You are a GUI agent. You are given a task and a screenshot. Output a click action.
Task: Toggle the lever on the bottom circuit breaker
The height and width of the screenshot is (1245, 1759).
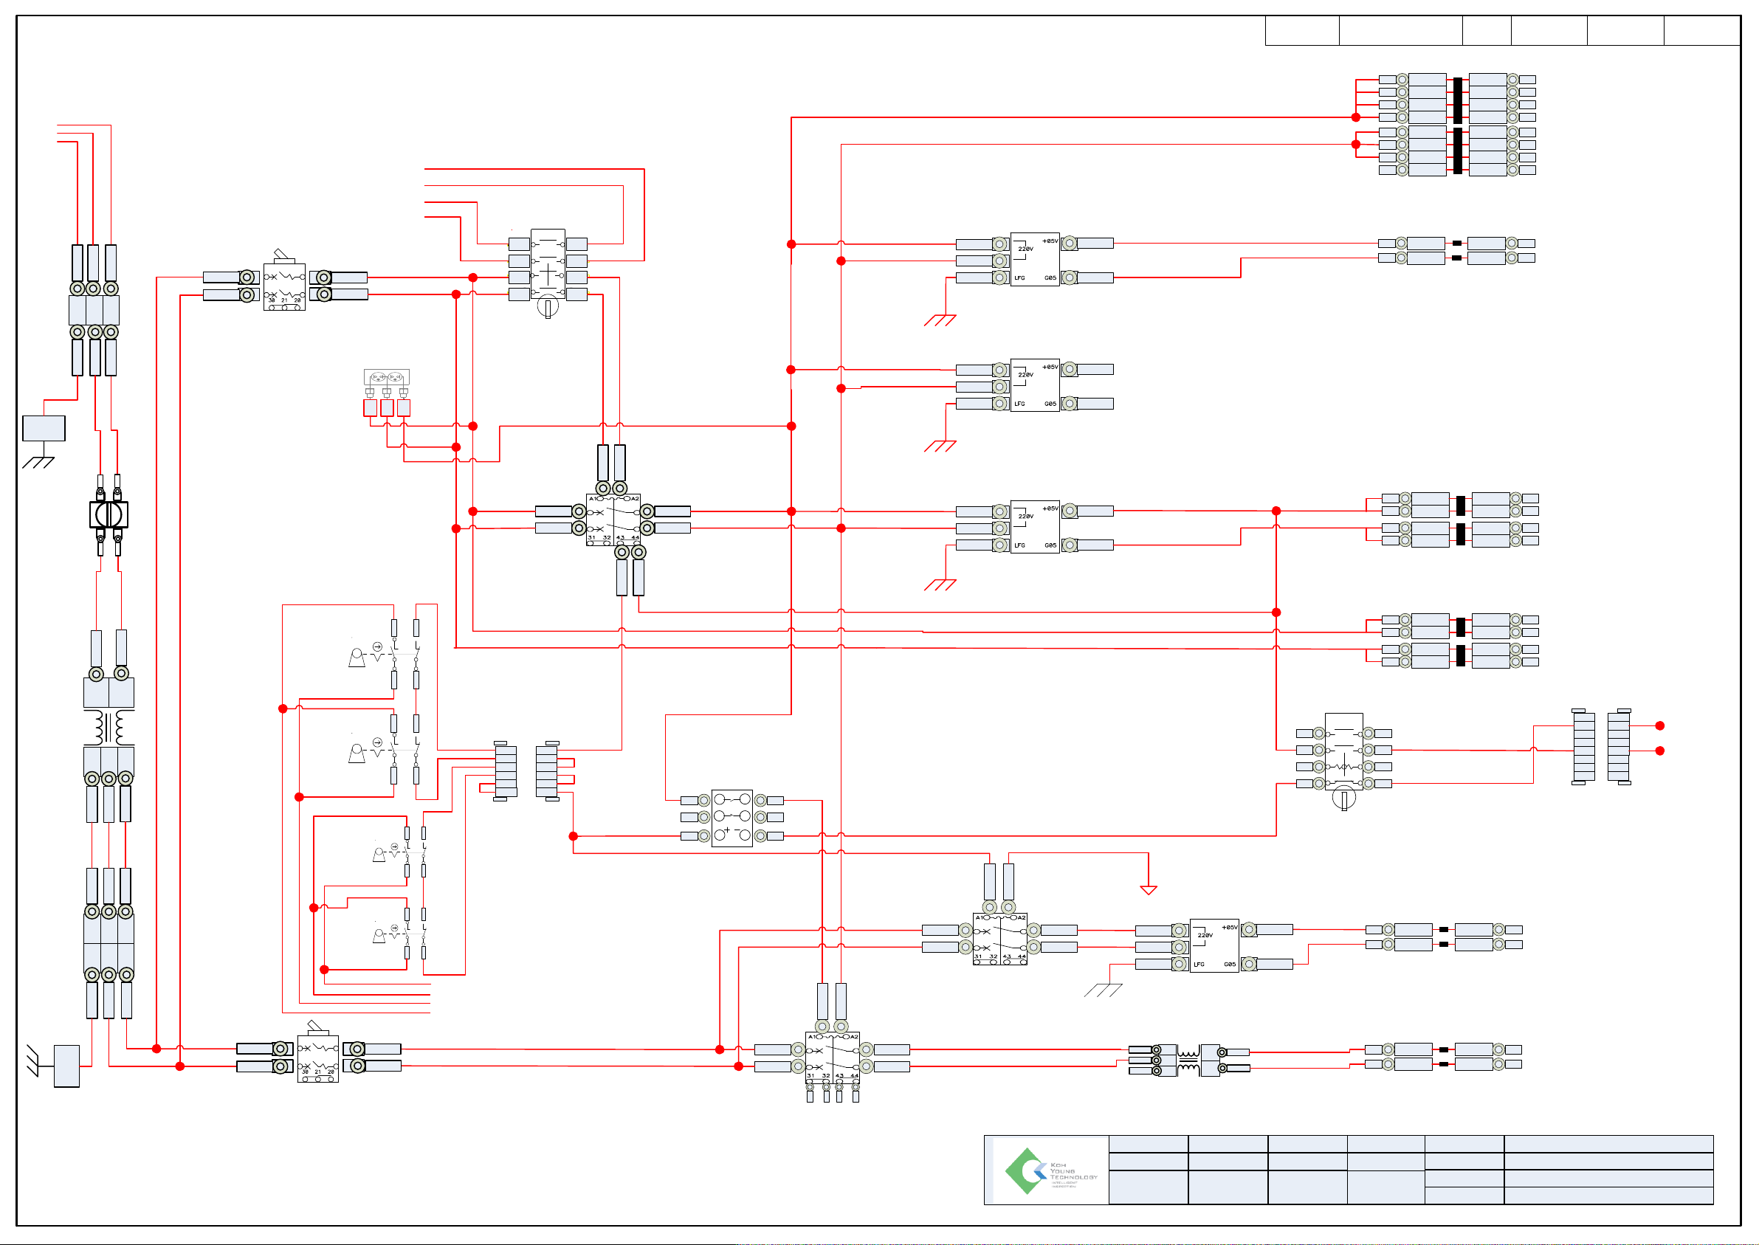[315, 1027]
